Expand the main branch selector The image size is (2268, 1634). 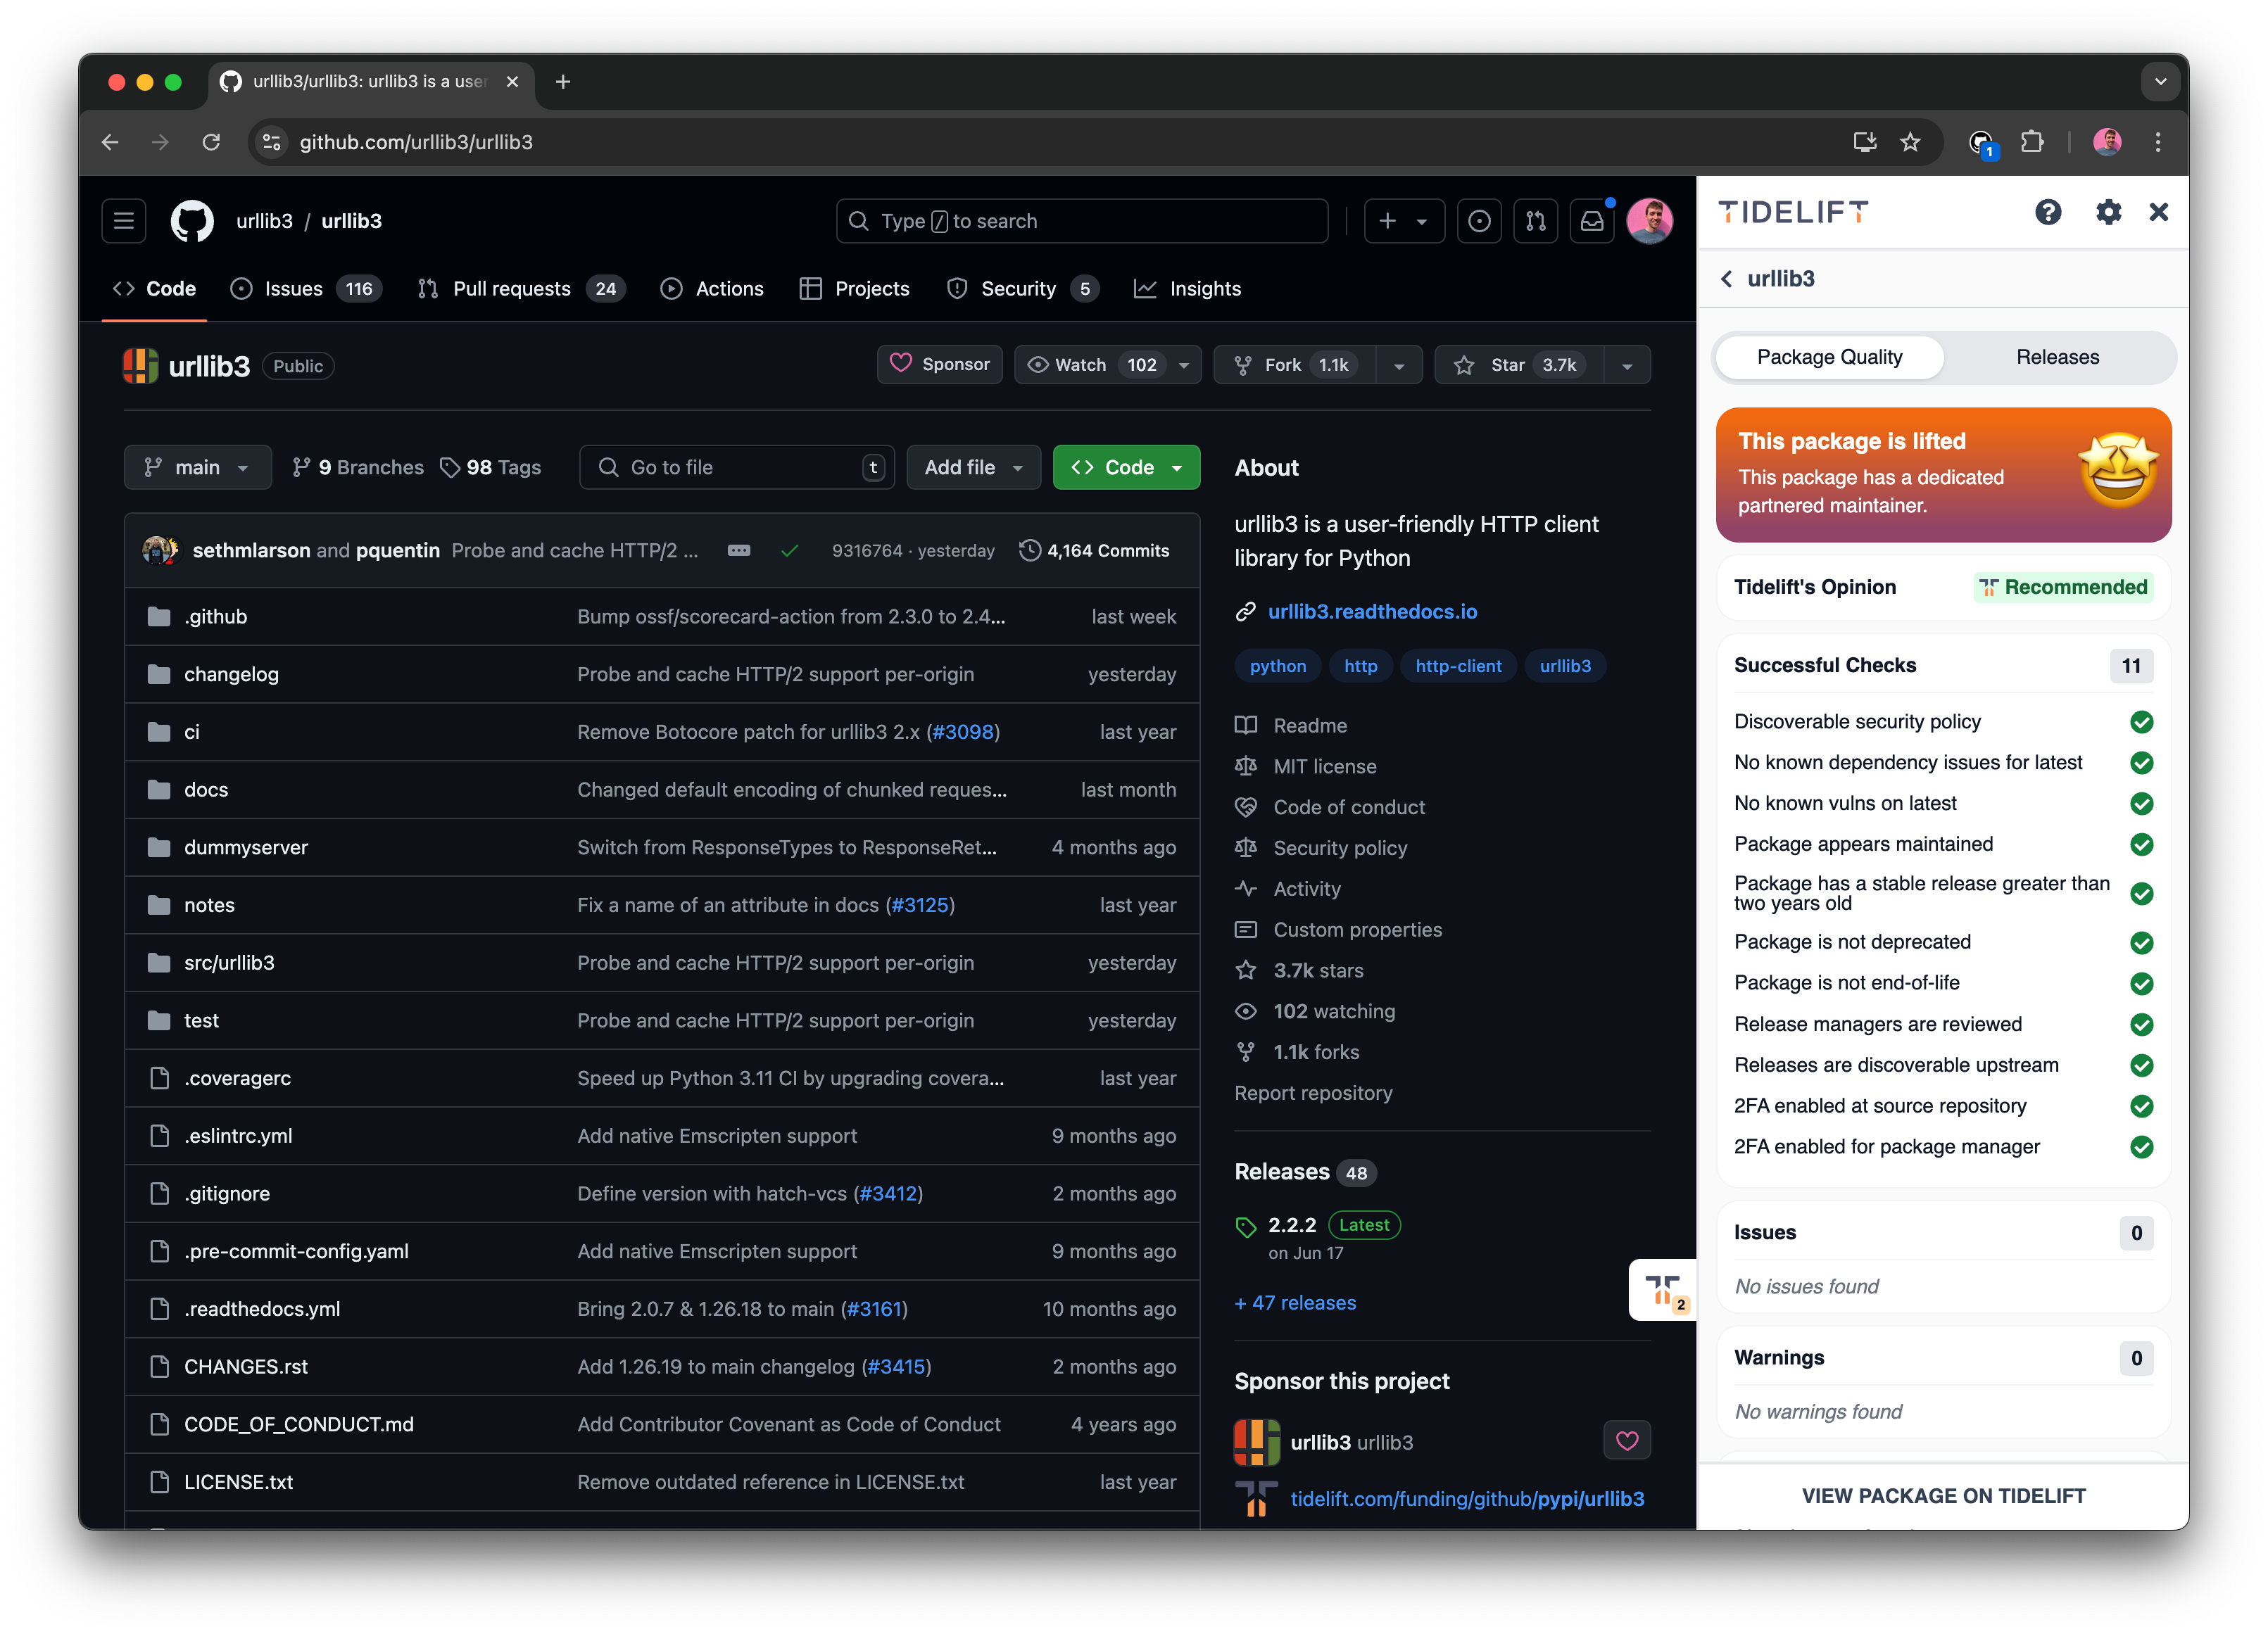coord(197,467)
